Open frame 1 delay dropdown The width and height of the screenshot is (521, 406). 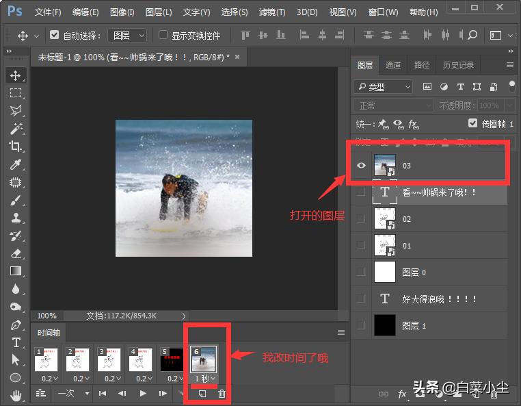[x=49, y=379]
